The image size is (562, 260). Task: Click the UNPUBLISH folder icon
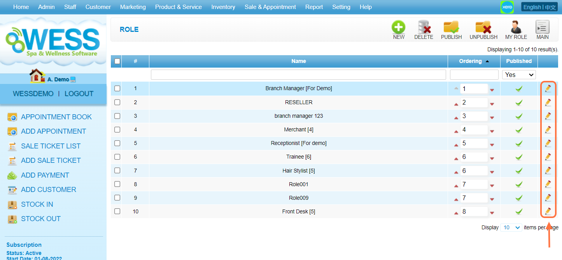coord(483,28)
